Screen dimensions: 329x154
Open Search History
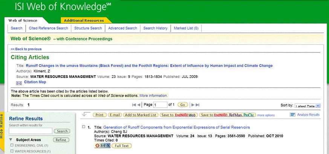(x=155, y=28)
